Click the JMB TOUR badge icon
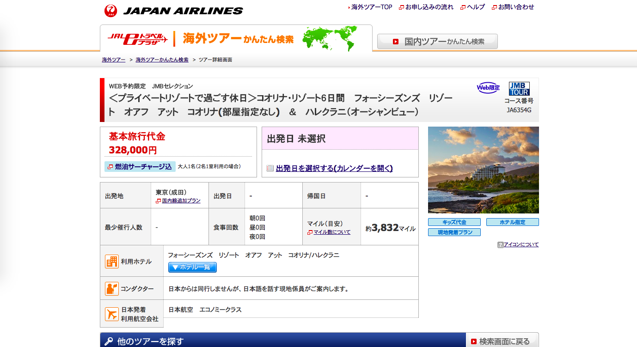This screenshot has width=637, height=347. coord(519,88)
